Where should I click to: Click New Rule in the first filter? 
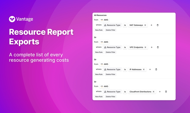coord(99,30)
